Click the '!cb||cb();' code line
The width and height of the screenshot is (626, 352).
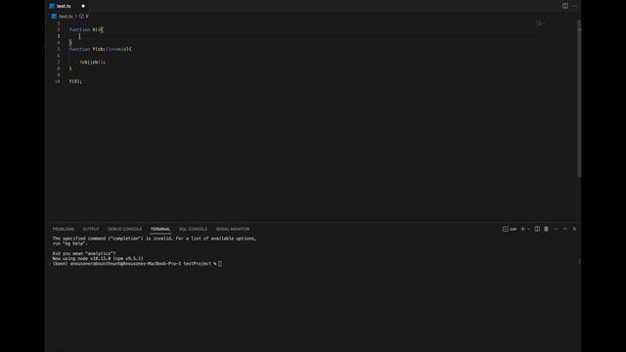[92, 62]
